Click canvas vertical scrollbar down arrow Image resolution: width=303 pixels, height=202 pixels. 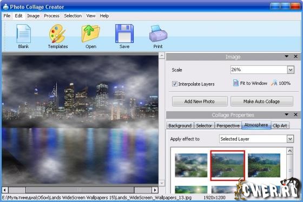pos(162,183)
